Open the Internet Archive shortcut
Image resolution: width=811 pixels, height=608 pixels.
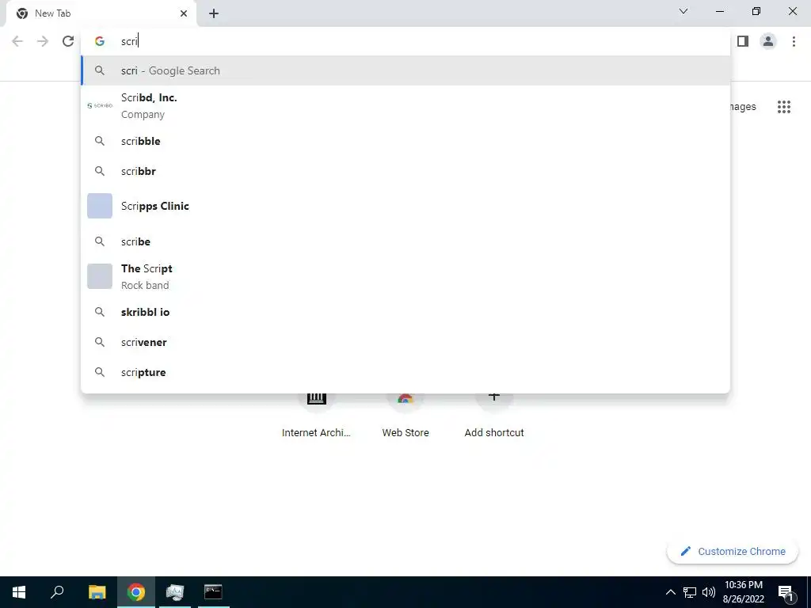tap(316, 415)
